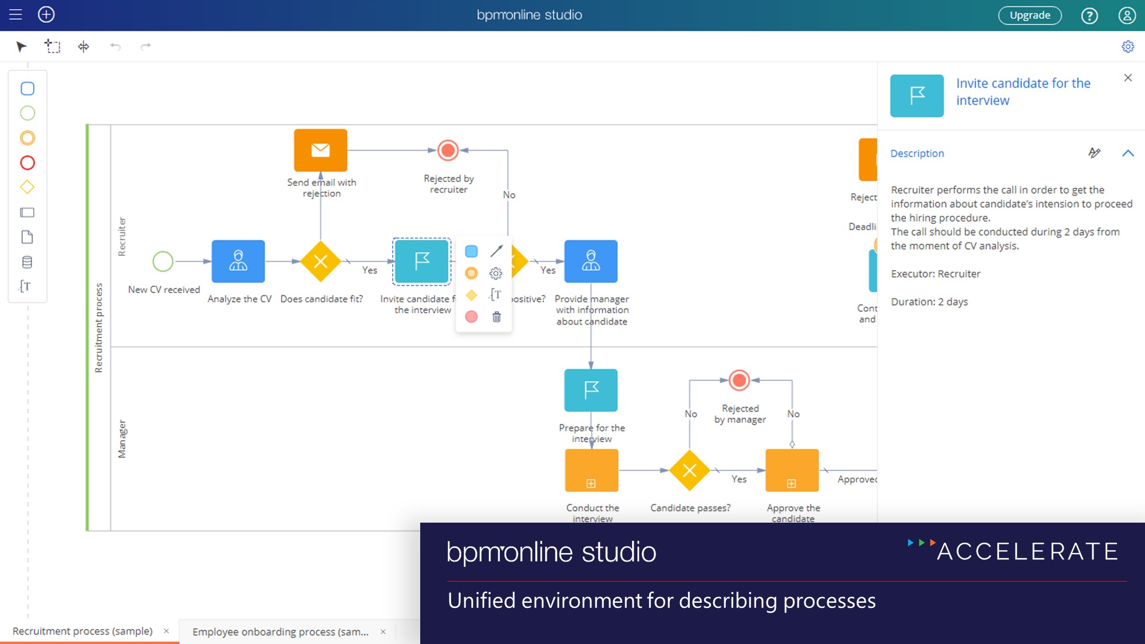Select the Rejected by manager end event

point(739,380)
